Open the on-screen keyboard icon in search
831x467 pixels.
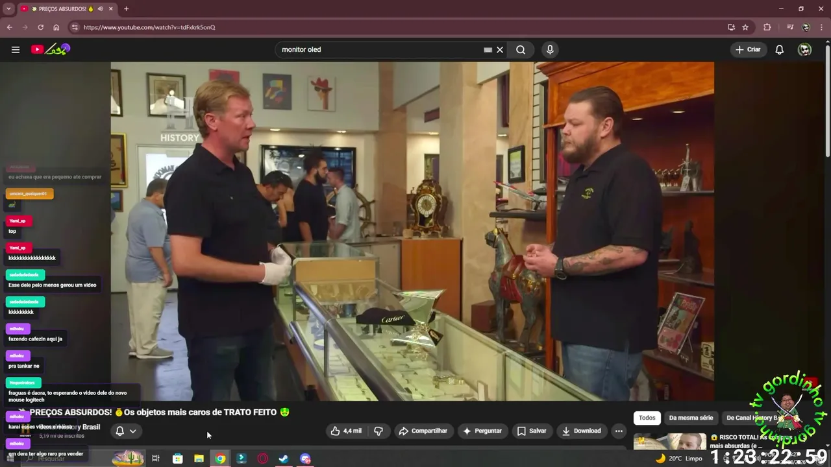tap(488, 49)
